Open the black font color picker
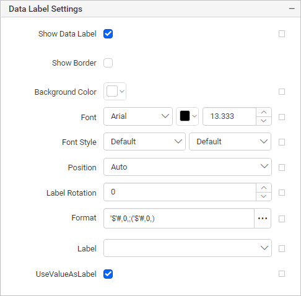This screenshot has width=301, height=296. pyautogui.click(x=187, y=116)
